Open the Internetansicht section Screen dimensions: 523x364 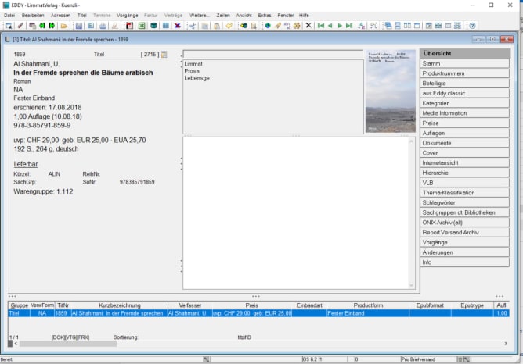pyautogui.click(x=464, y=163)
